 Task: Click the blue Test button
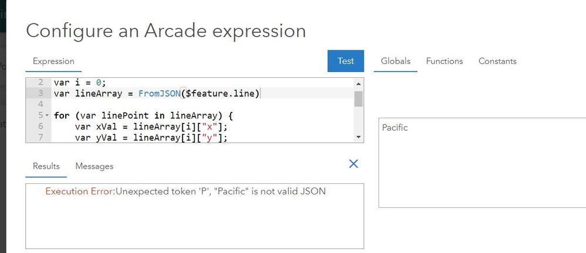345,61
